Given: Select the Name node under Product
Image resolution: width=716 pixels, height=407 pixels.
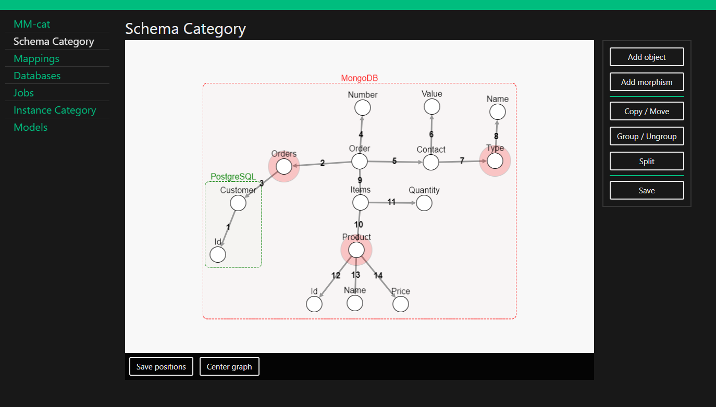Looking at the screenshot, I should [355, 303].
